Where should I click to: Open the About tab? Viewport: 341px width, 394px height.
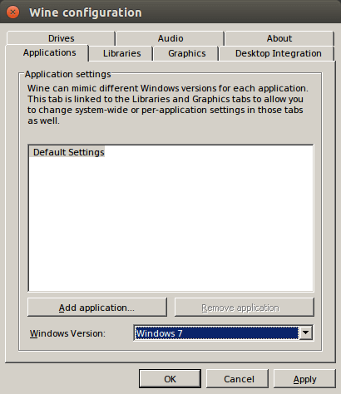coord(279,38)
